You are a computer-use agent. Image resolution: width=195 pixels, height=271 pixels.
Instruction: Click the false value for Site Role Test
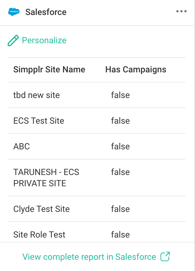coord(120,234)
